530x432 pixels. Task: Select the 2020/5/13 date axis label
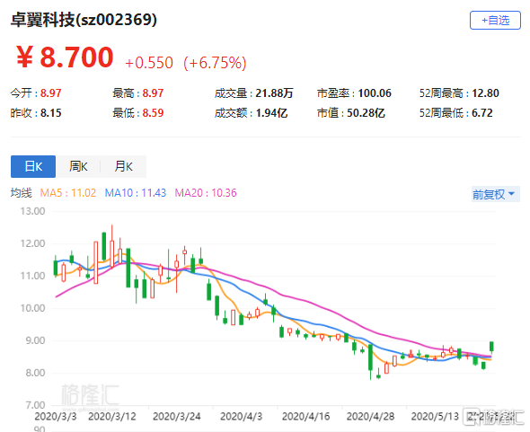tap(435, 416)
